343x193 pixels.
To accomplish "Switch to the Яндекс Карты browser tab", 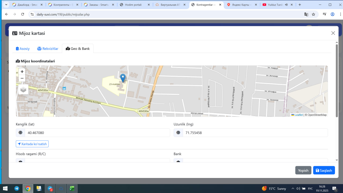I will pos(242,5).
